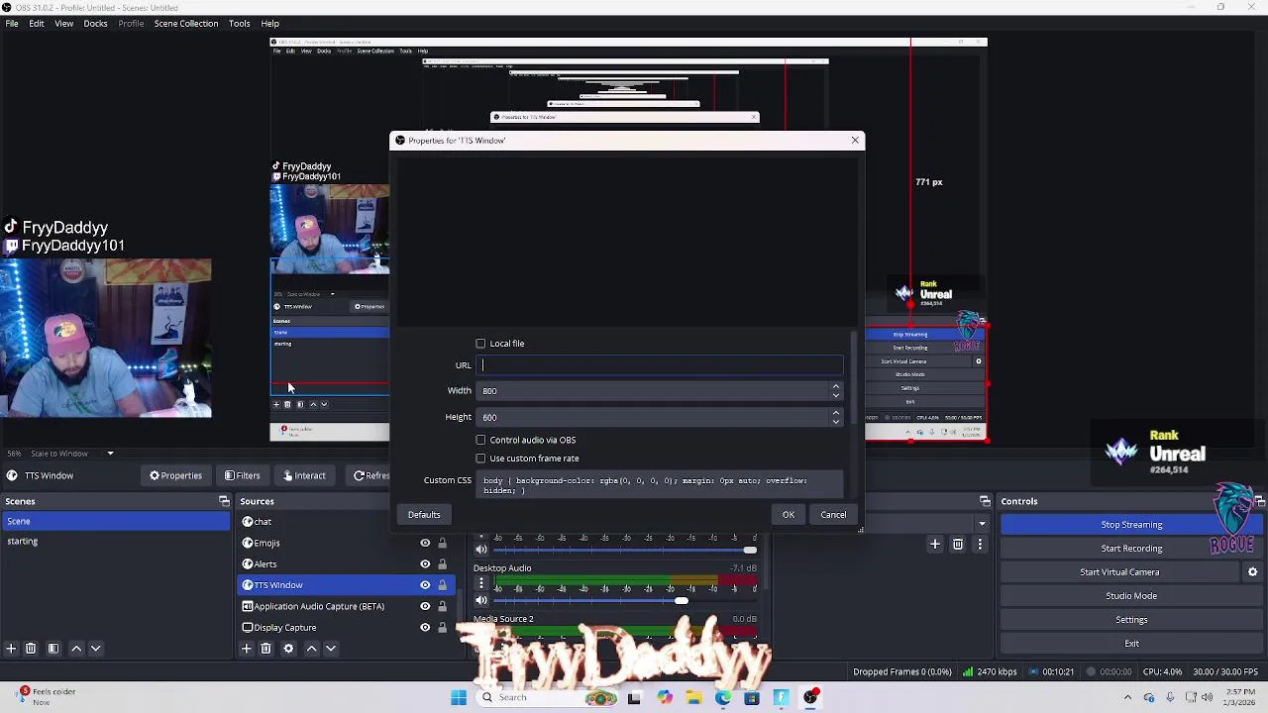
Task: Click the URL input field
Action: coord(661,365)
